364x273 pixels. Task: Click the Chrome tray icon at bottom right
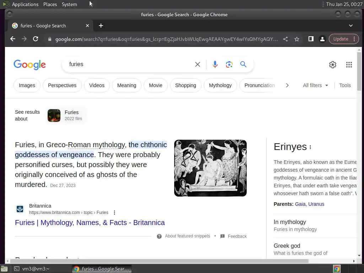coord(337,269)
